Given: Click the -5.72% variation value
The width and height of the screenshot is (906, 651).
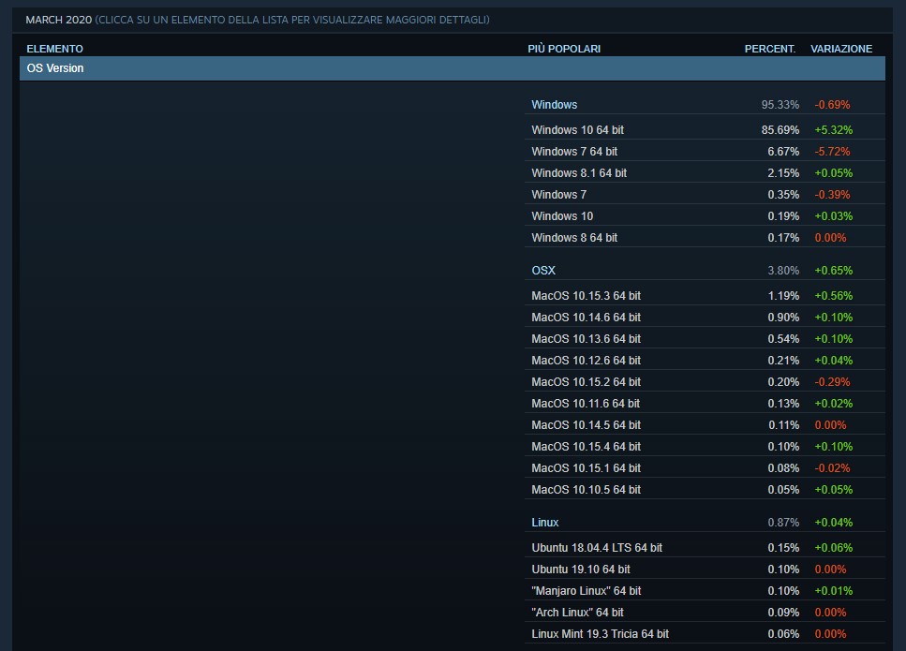Looking at the screenshot, I should point(832,152).
